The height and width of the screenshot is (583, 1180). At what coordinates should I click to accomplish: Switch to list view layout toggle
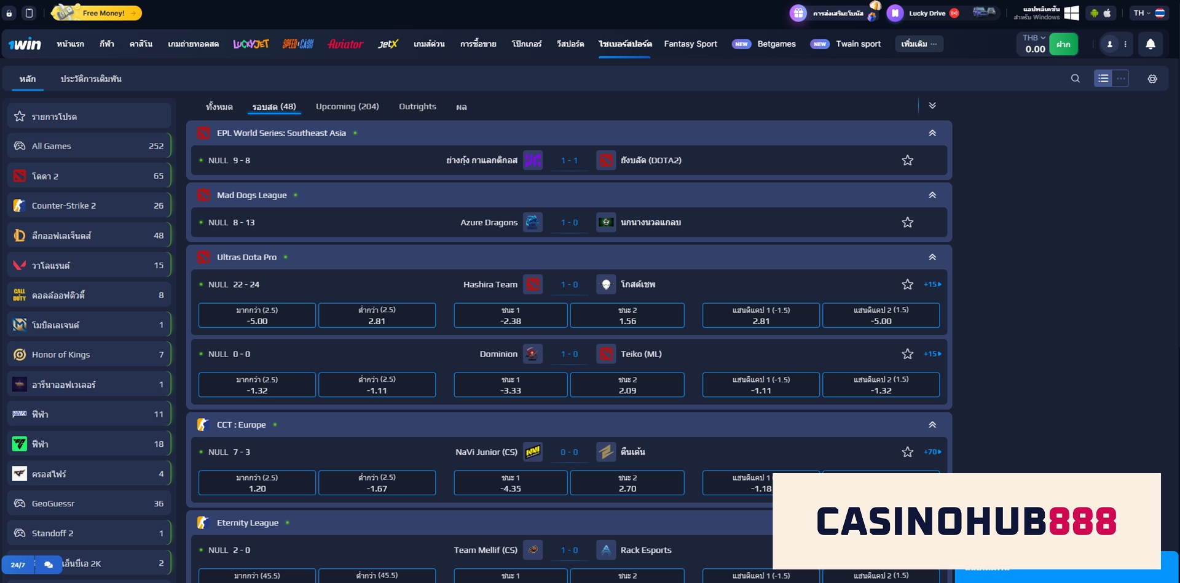[x=1103, y=79]
